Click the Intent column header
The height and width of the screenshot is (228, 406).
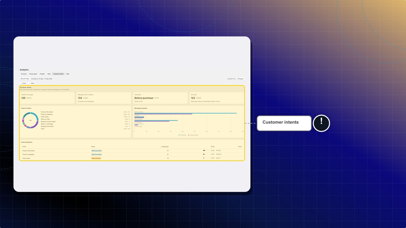24,147
